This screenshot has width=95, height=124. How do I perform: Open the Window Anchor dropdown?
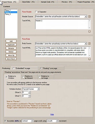tap(38, 89)
